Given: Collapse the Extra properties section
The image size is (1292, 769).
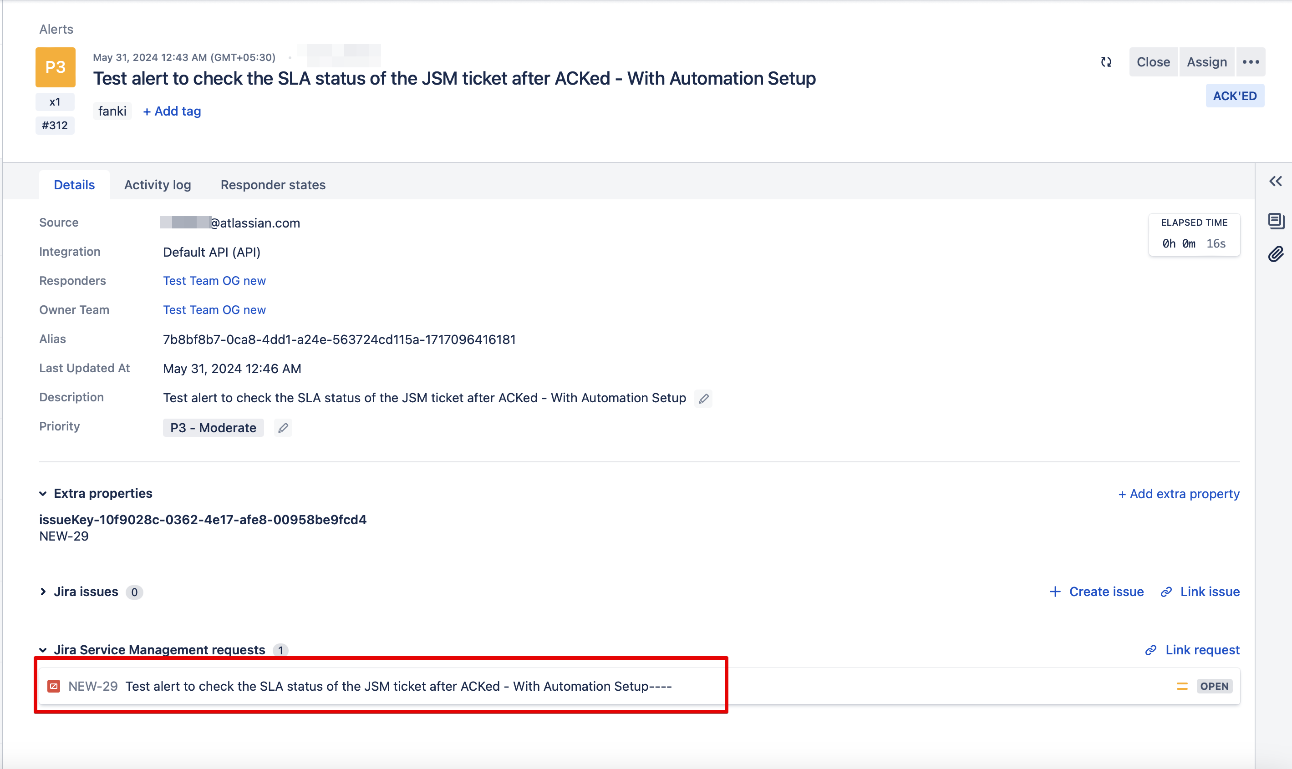Looking at the screenshot, I should [43, 493].
